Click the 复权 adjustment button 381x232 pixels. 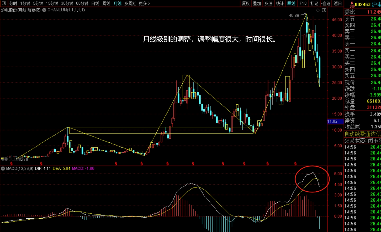[x=246, y=3]
